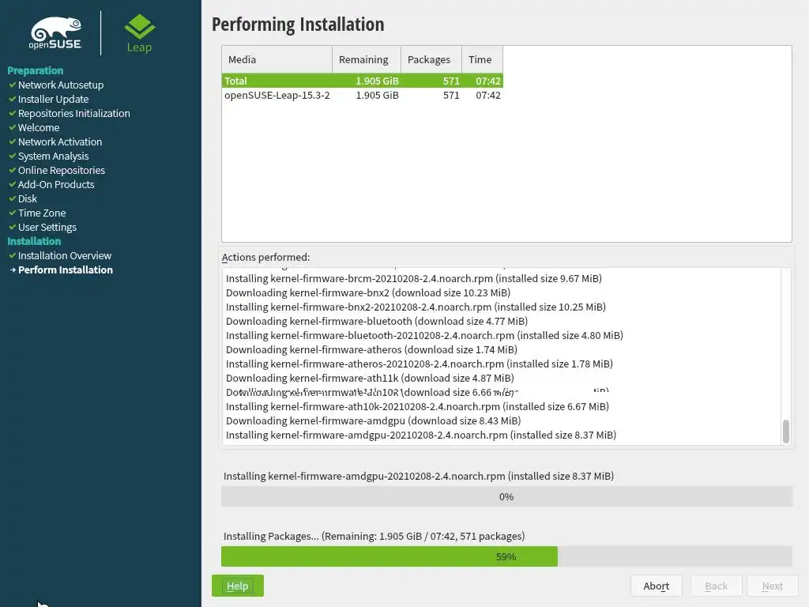Sort table by Media column header
This screenshot has height=607, width=809.
click(277, 59)
